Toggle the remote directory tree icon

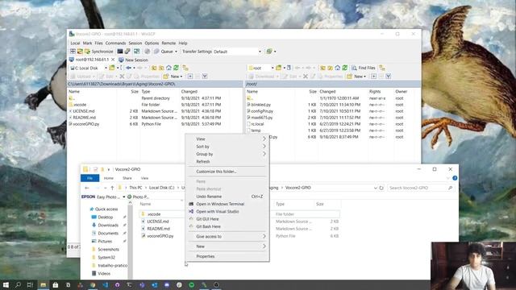[382, 68]
